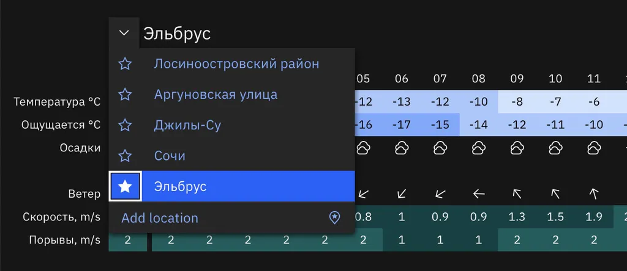Select the highlighted Эльбрус entry
The height and width of the screenshot is (271, 627).
(180, 187)
